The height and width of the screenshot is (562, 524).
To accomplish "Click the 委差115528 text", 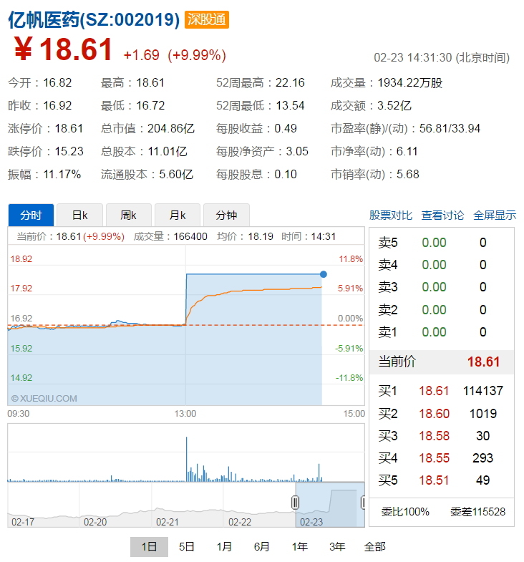I will [477, 511].
